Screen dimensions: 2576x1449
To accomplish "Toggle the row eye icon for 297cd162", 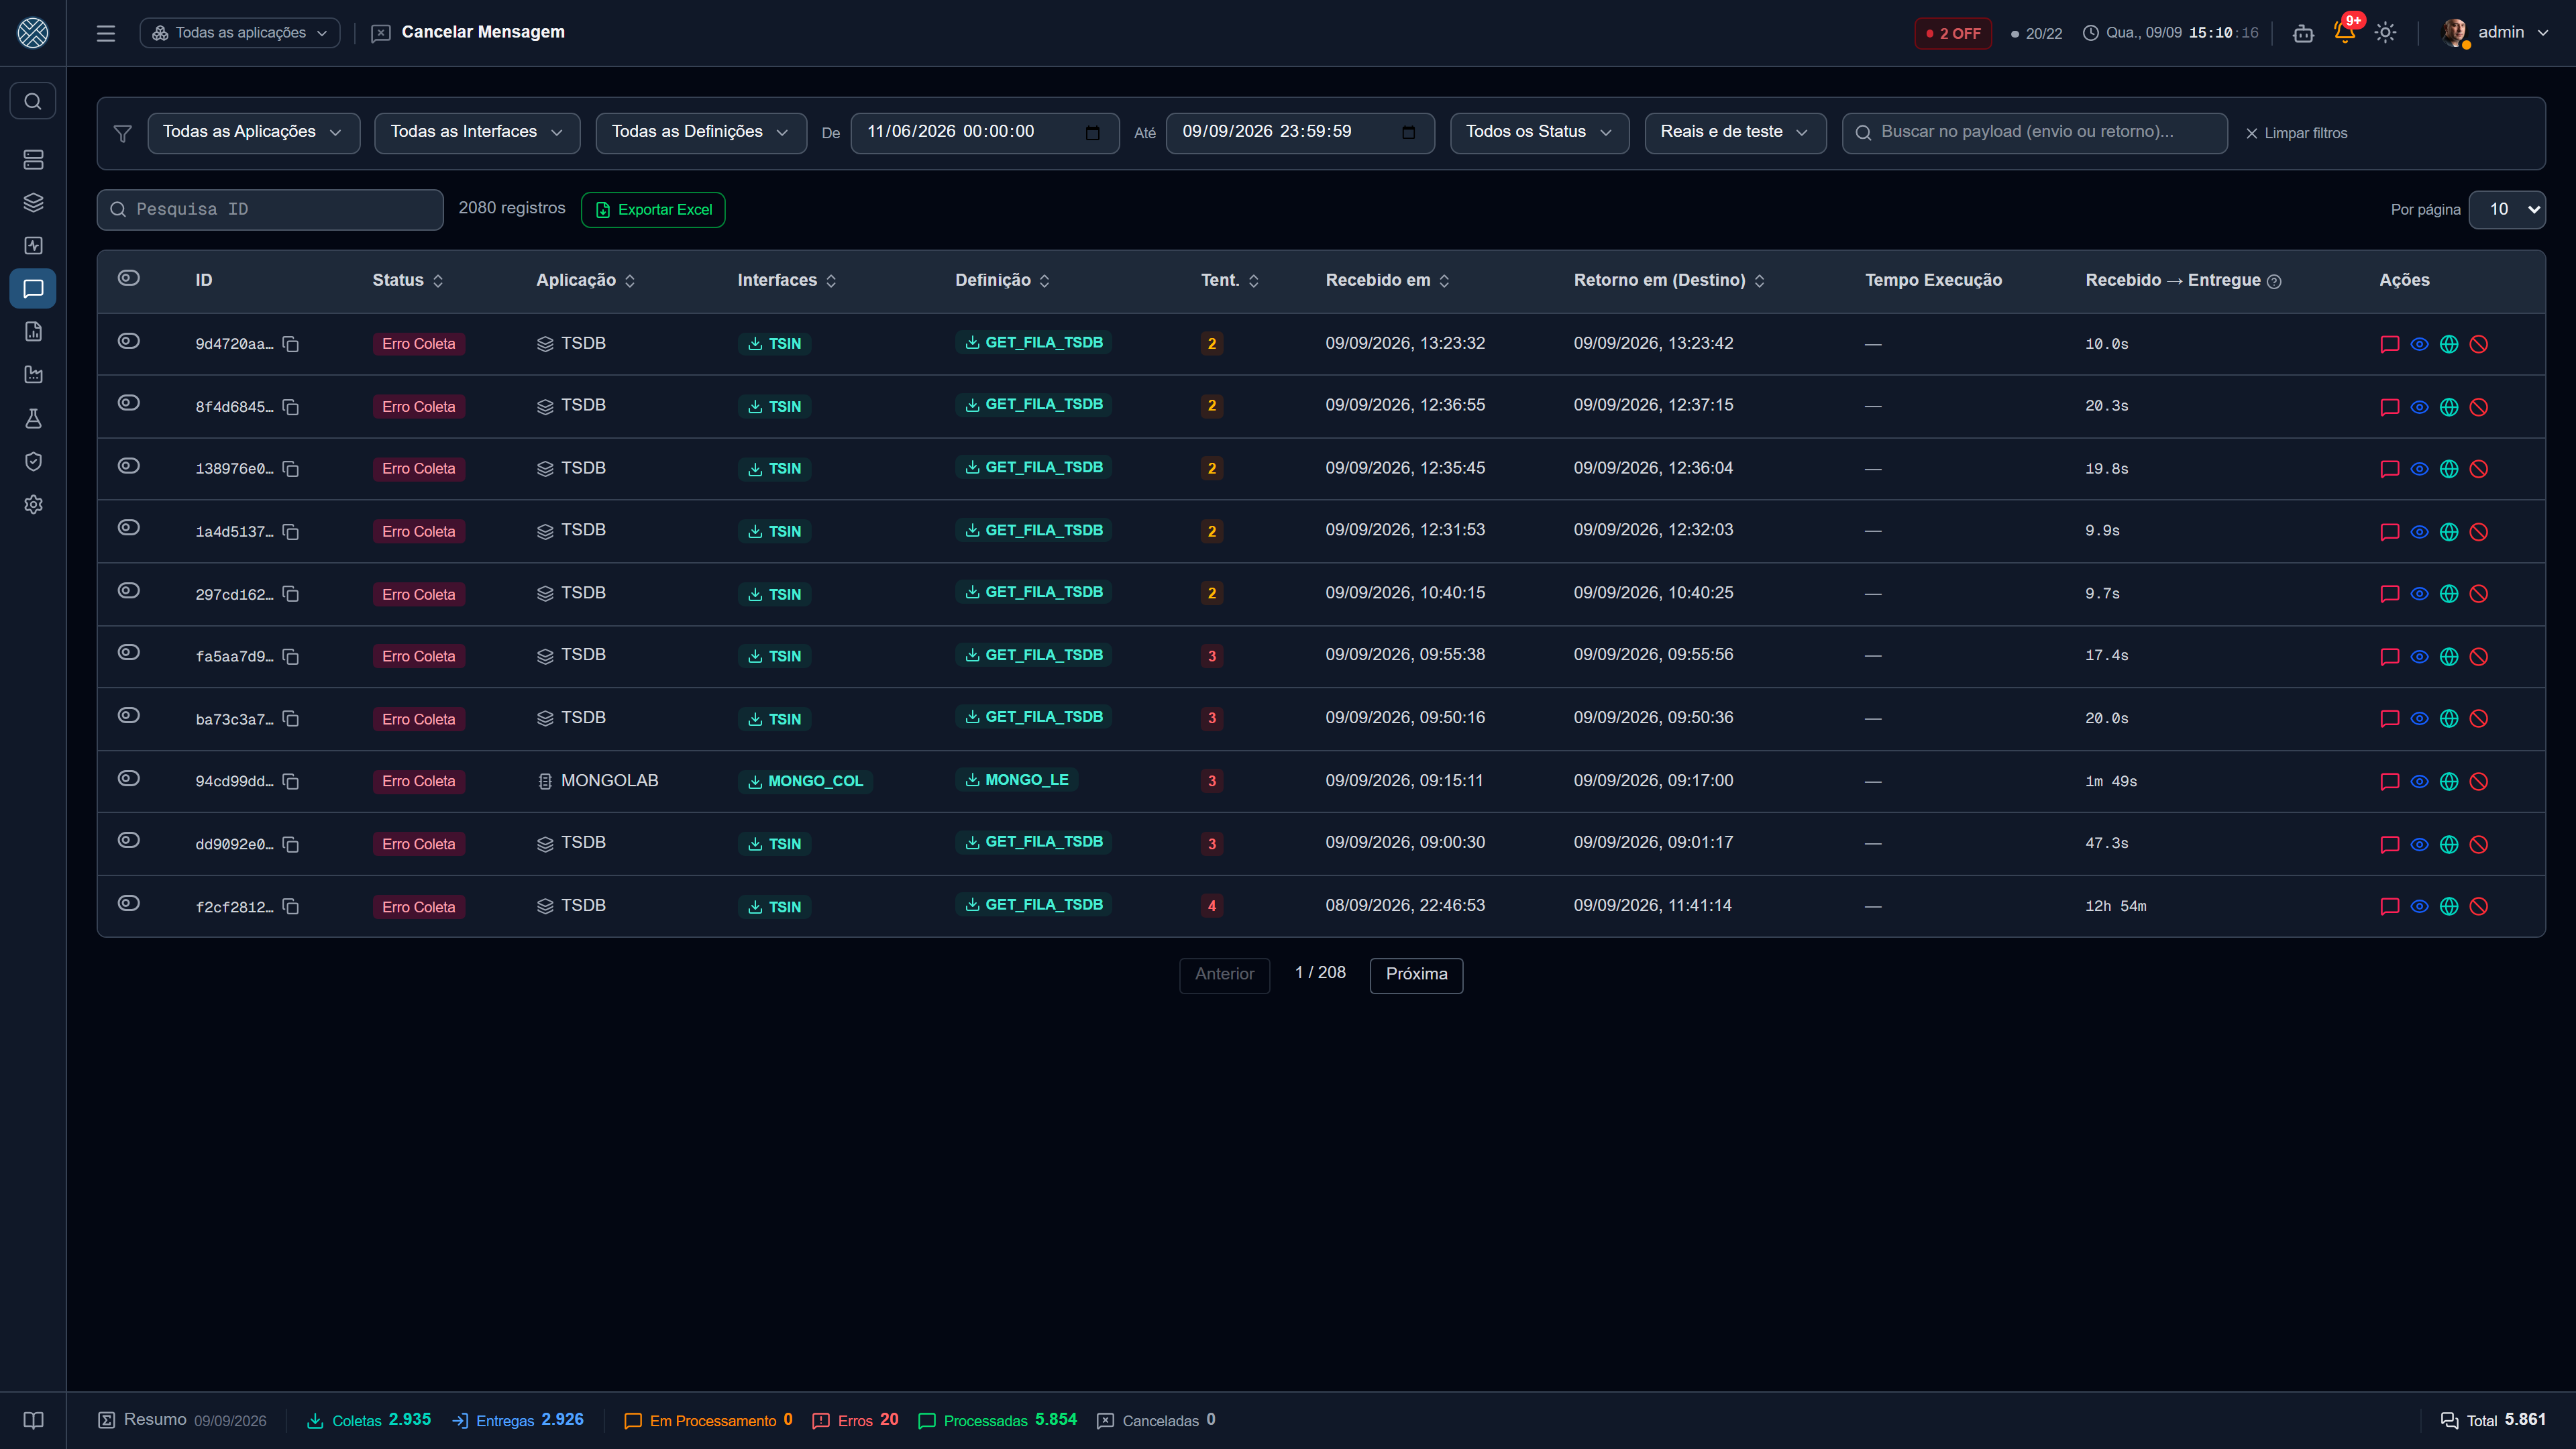I will pos(129,591).
